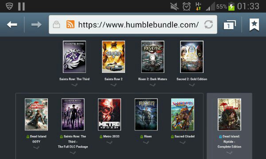Image resolution: width=266 pixels, height=159 pixels.
Task: Tap the battery charging icon
Action: pos(231,7)
